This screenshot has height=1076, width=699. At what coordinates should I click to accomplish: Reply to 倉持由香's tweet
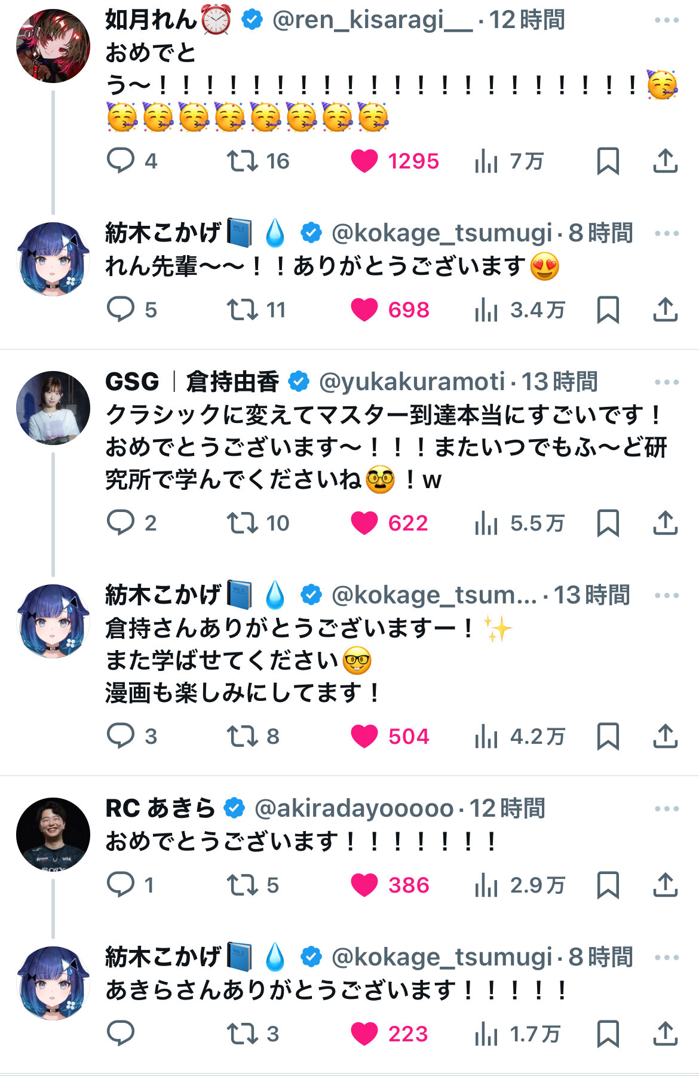(121, 523)
